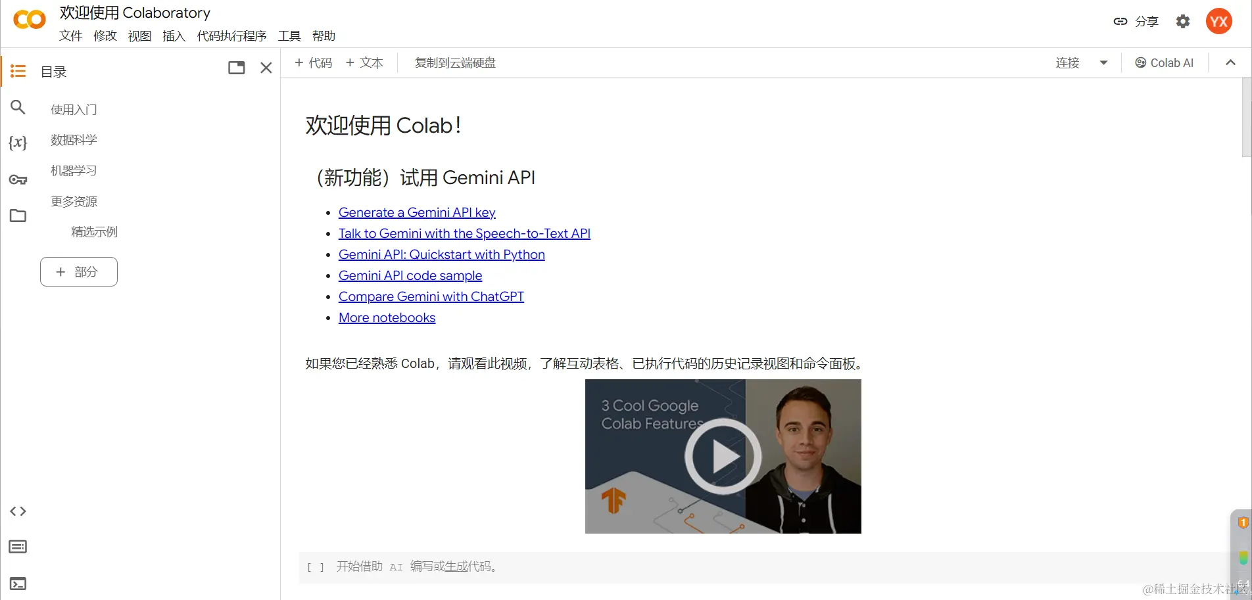Collapse the header with the up chevron
Screen dimensions: 1252x600
[x=1231, y=63]
